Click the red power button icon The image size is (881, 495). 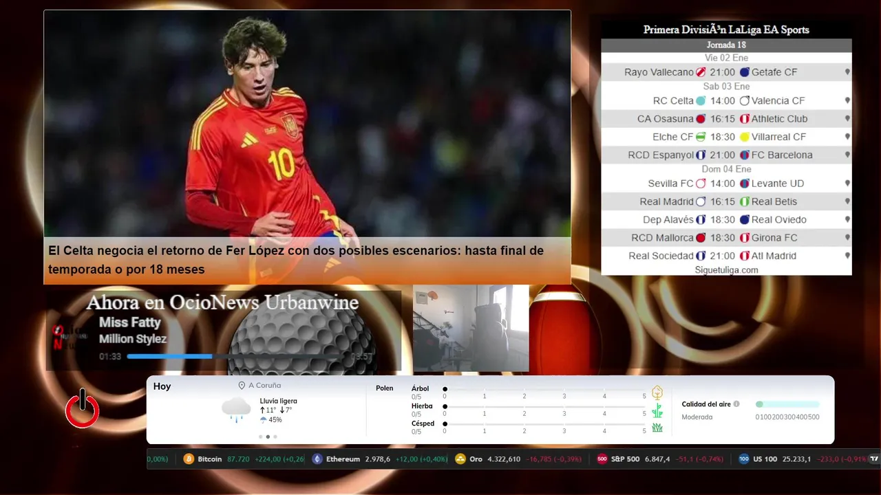(83, 409)
